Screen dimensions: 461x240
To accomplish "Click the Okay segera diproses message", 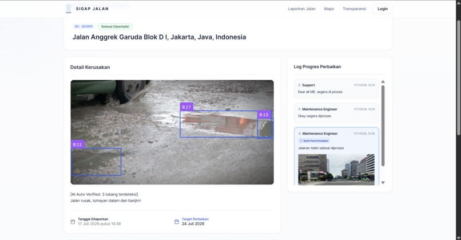I will 314,116.
